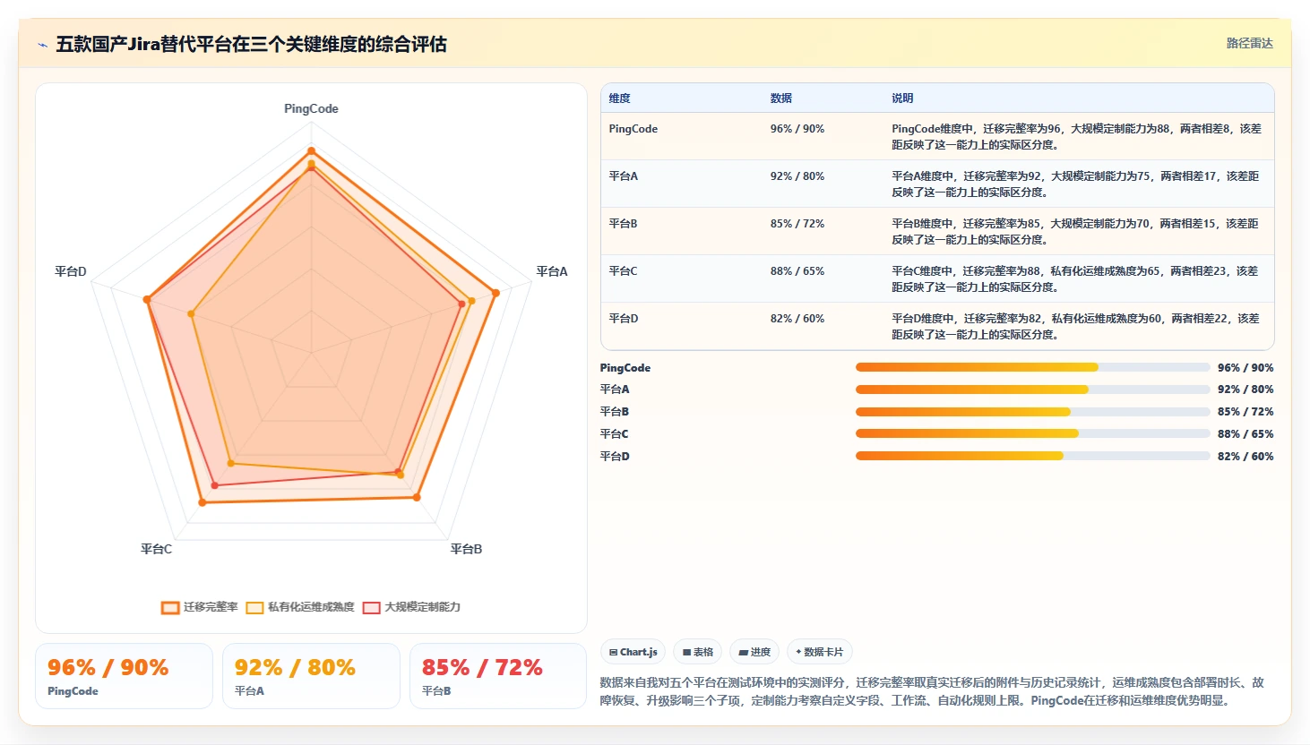Click the title icon beside 五款国产Jira替代平台

[x=42, y=45]
